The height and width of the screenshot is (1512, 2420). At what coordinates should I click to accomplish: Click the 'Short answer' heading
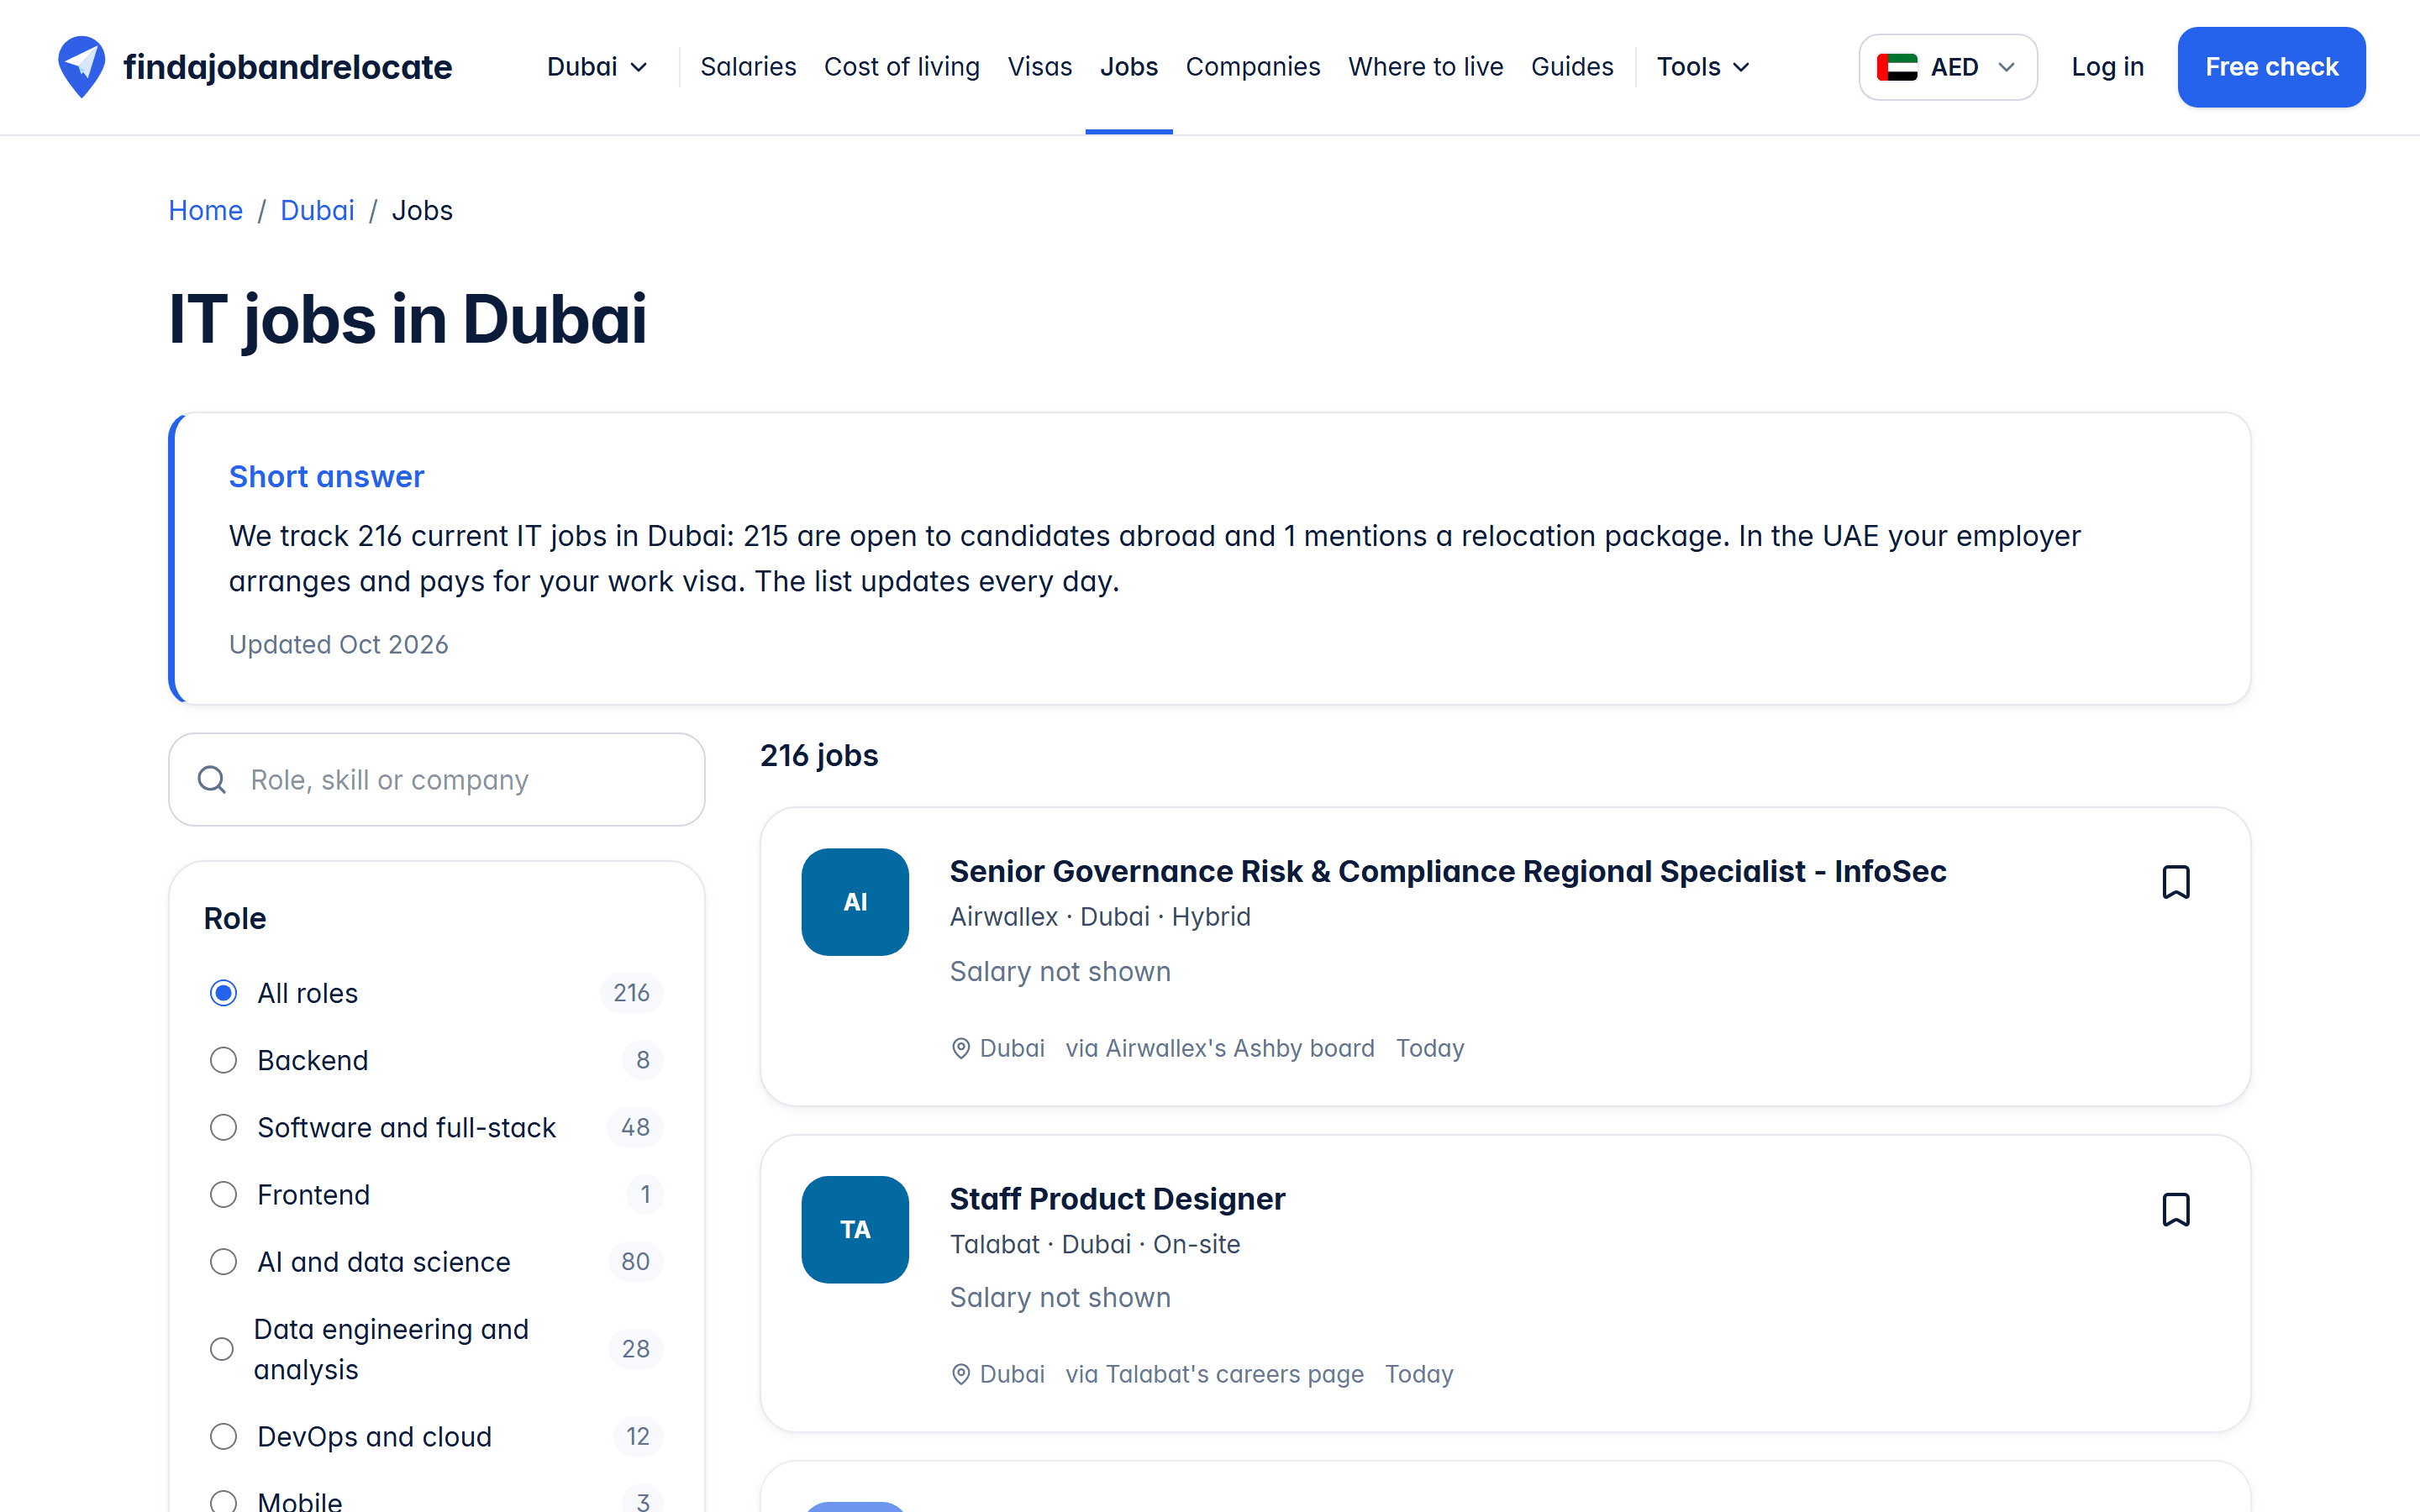click(326, 477)
